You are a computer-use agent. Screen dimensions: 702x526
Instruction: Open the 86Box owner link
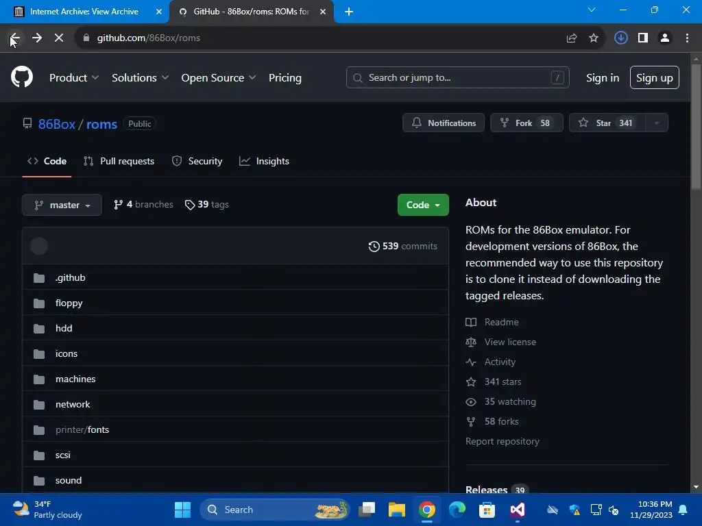click(57, 125)
